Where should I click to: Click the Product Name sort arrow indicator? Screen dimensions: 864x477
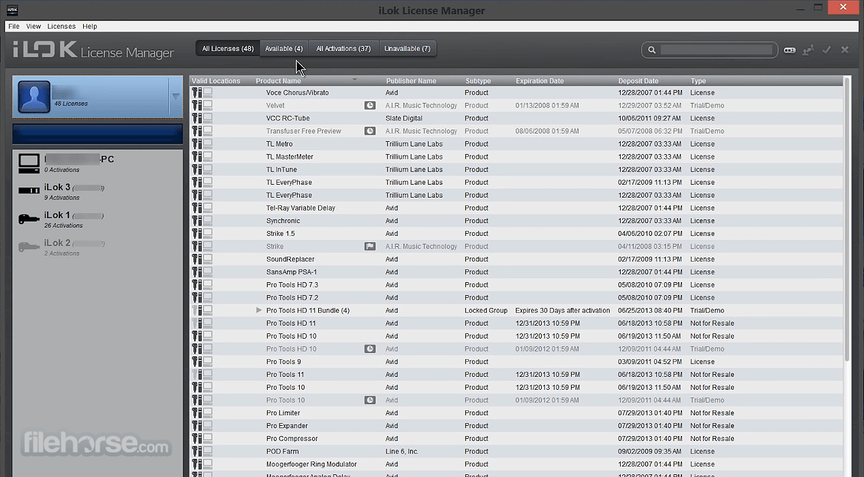tap(354, 80)
